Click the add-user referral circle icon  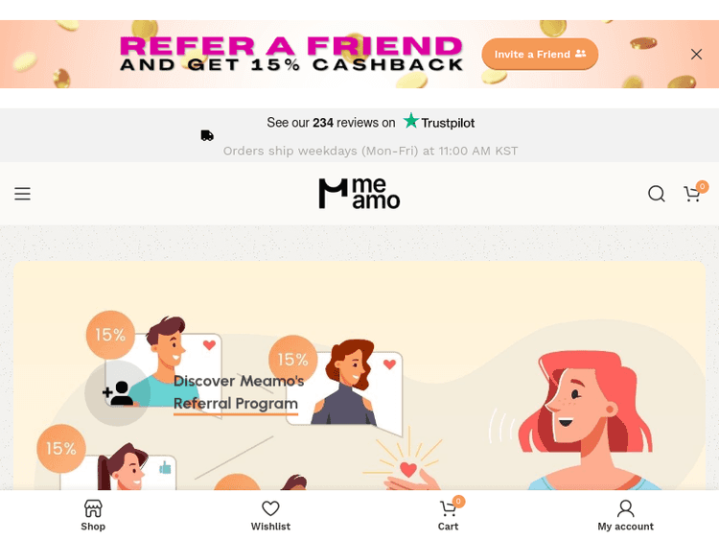(117, 392)
